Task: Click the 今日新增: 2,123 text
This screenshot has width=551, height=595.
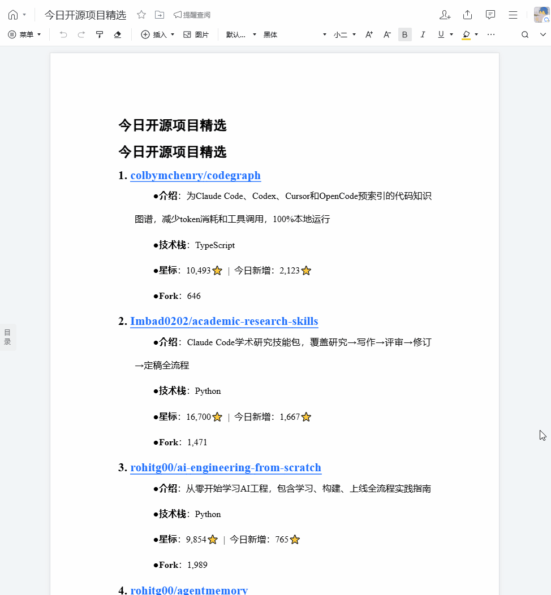Action: 267,271
